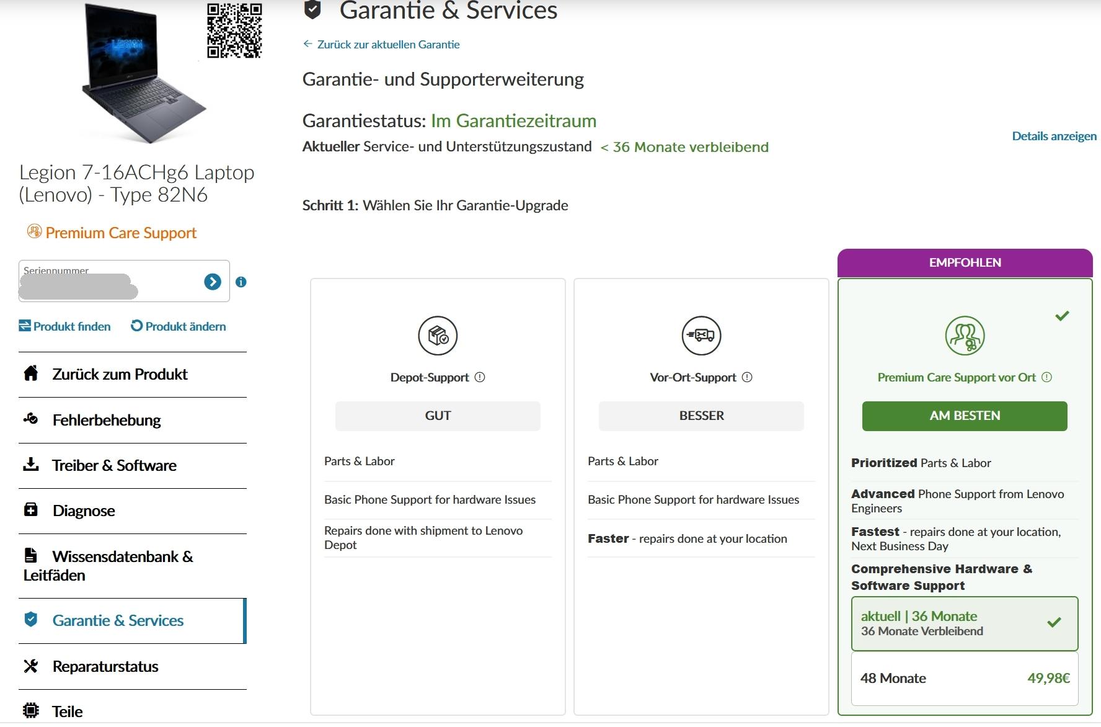The image size is (1101, 727).
Task: Click the Legion 7-16ACHg6 Laptop title
Action: tap(136, 184)
